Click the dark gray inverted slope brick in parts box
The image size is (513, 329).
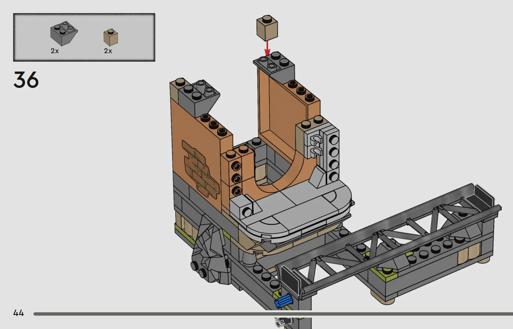point(64,33)
